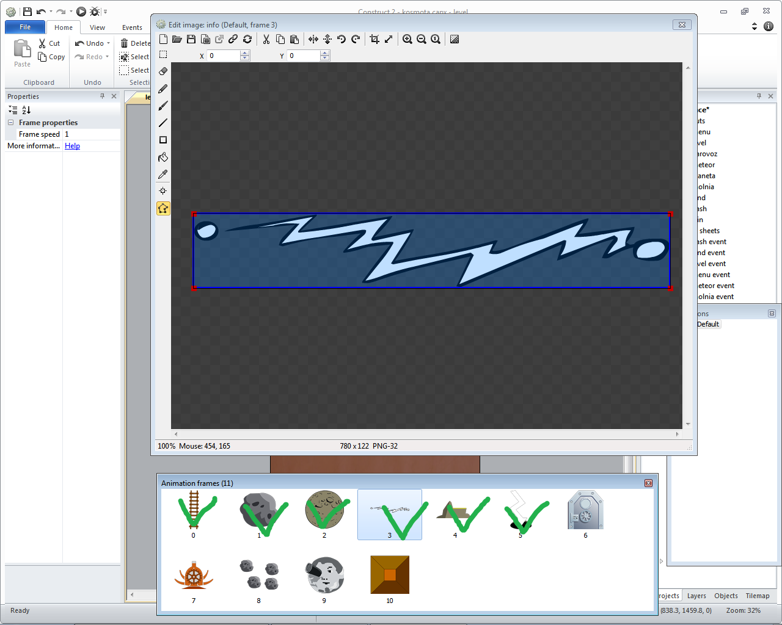This screenshot has height=625, width=782.
Task: Open the Help link in Properties
Action: (72, 146)
